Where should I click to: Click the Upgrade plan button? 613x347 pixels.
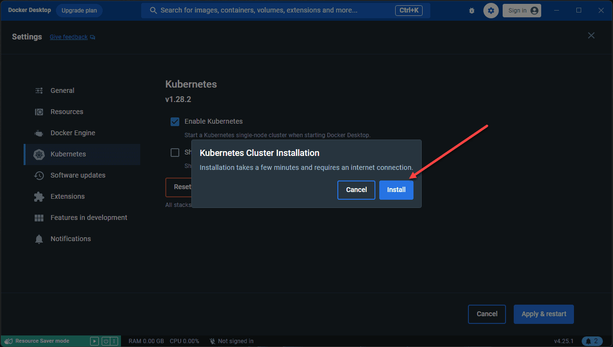tap(79, 11)
